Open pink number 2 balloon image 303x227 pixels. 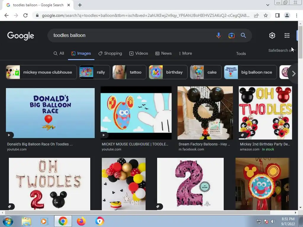190,184
